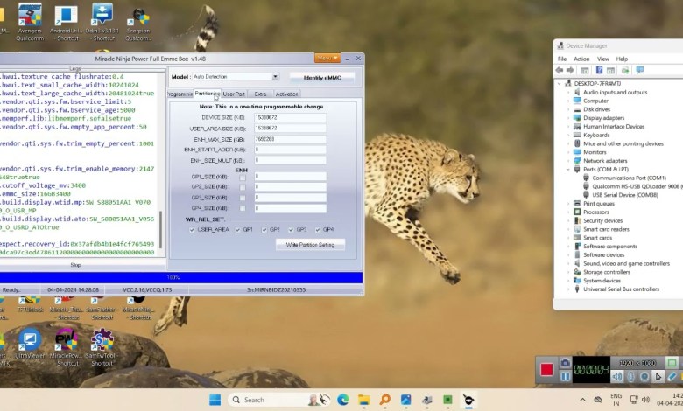The image size is (683, 411).
Task: Click the Identify eMMC button
Action: 322,77
